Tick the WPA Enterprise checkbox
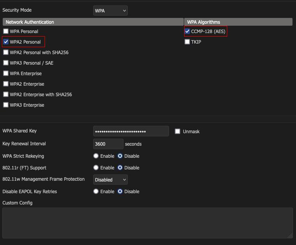This screenshot has height=245, width=296. click(6, 73)
